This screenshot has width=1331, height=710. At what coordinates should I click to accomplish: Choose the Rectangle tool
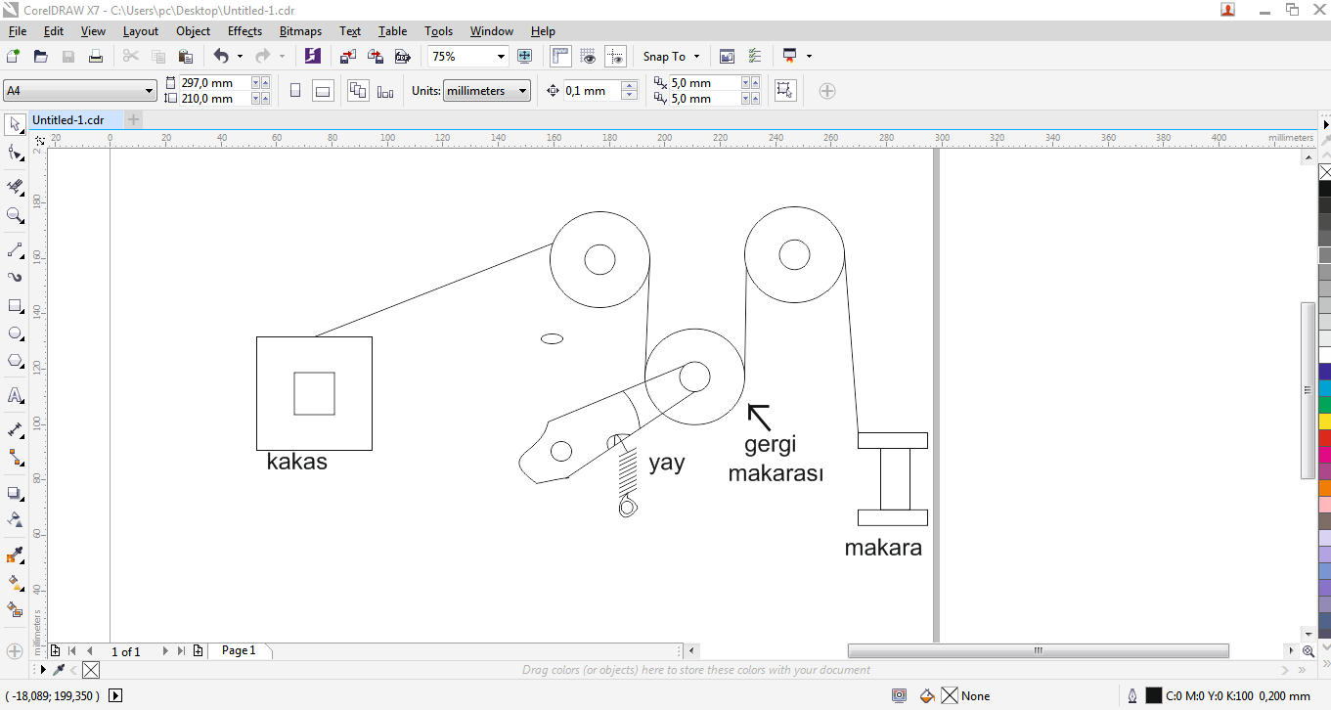[15, 306]
